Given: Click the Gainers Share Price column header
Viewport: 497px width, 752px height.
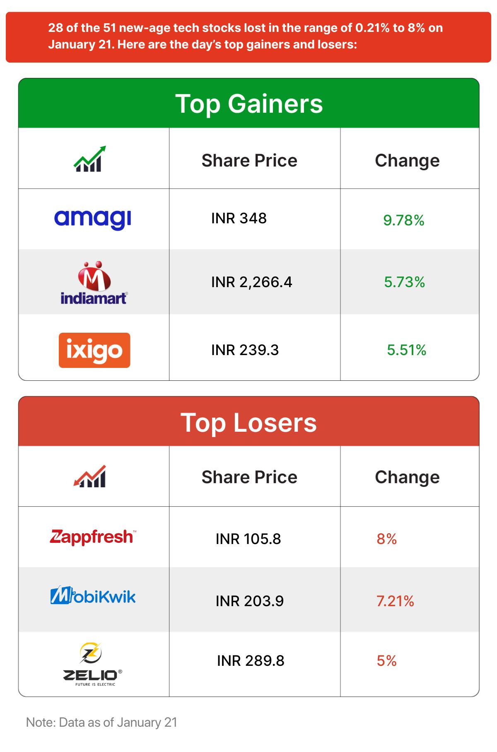Looking at the screenshot, I should pos(249,161).
